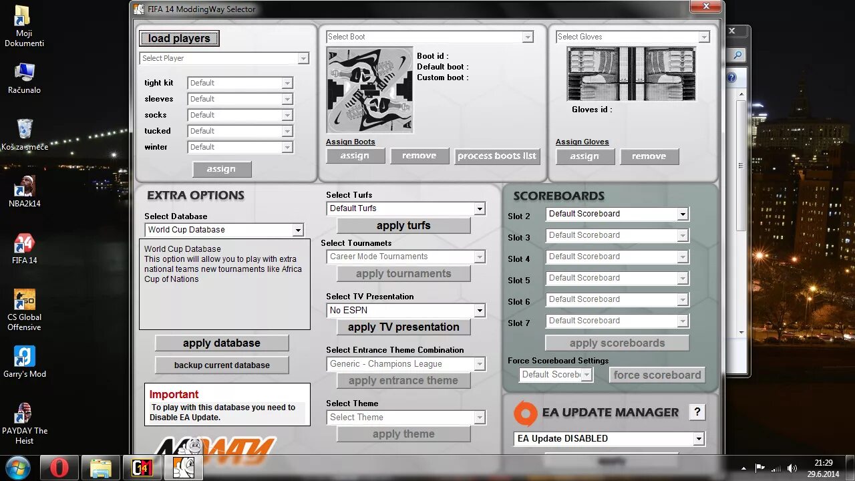
Task: Launch Garry's Mod desktop shortcut
Action: pos(24,362)
